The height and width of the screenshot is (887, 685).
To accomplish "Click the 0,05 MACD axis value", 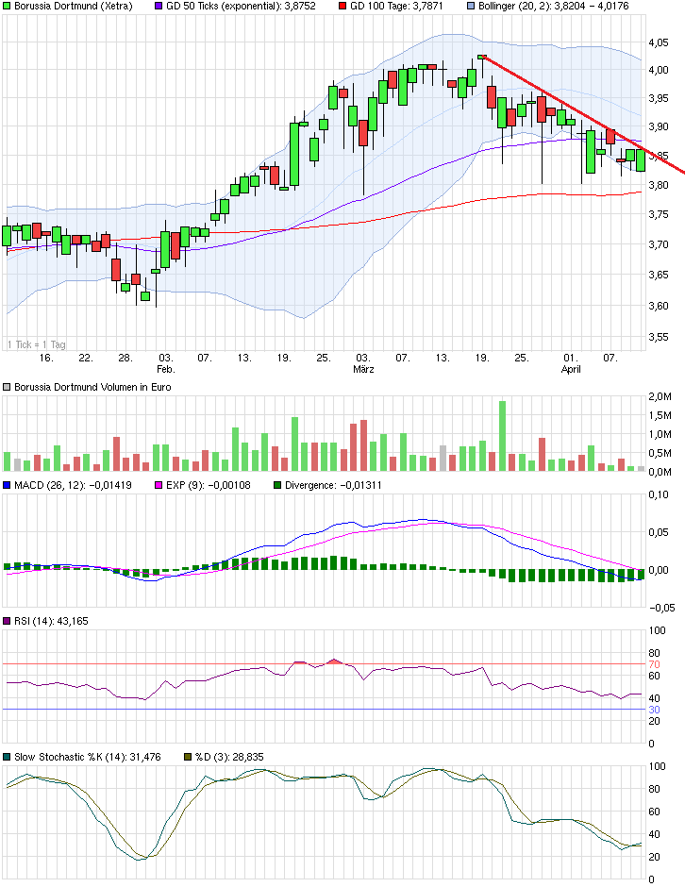I will (659, 532).
